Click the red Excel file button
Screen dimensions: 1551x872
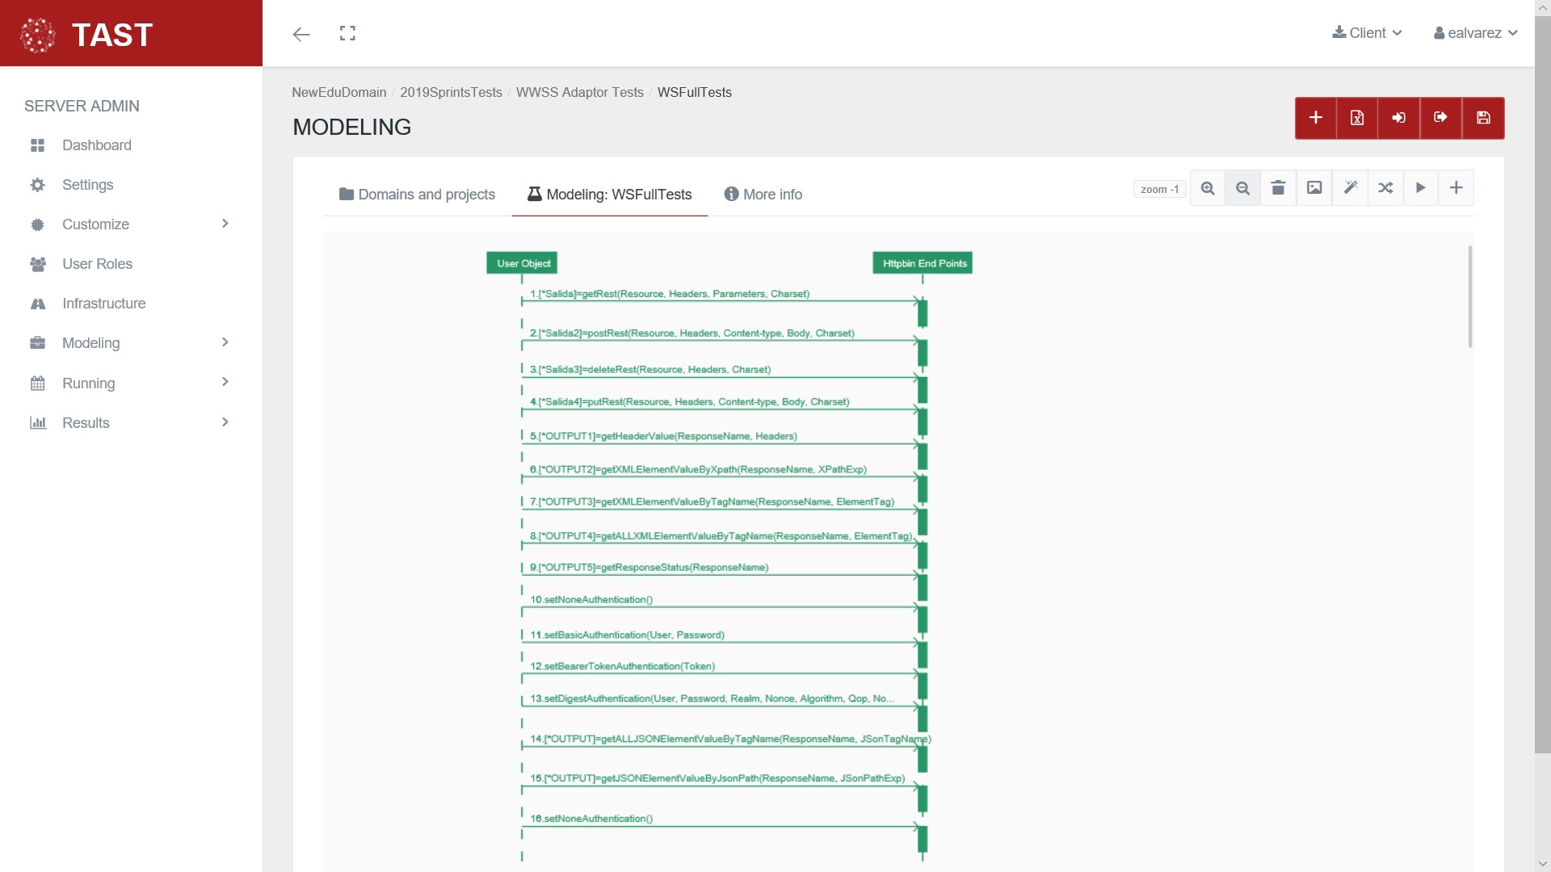point(1357,118)
